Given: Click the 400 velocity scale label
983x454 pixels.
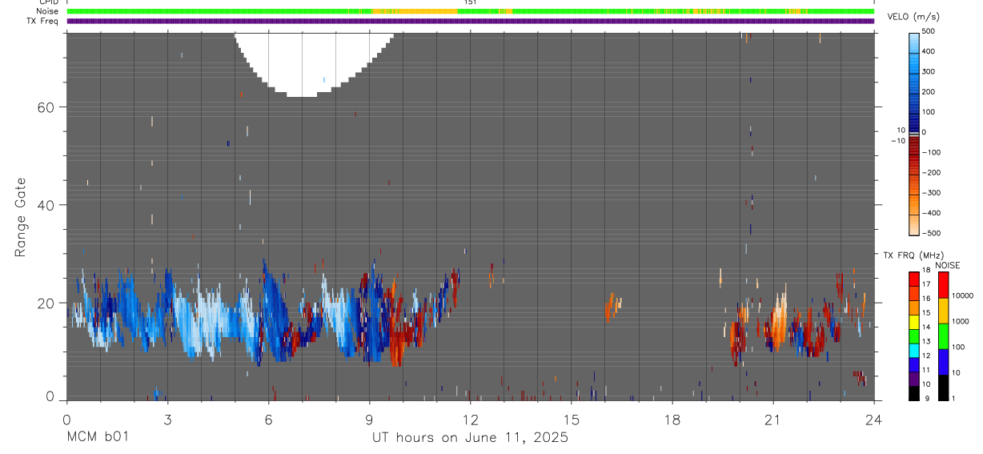Looking at the screenshot, I should tap(929, 51).
